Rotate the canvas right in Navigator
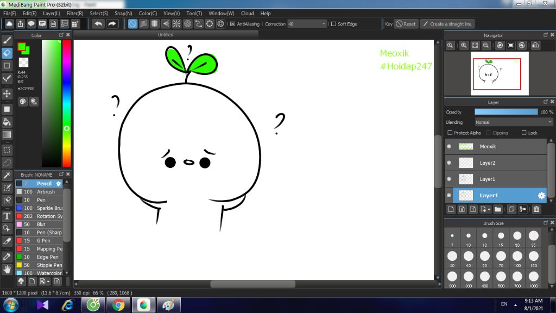 point(522,46)
